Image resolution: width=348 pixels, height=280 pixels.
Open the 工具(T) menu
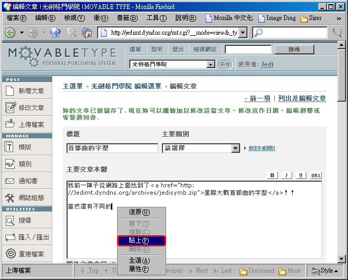tap(157, 18)
